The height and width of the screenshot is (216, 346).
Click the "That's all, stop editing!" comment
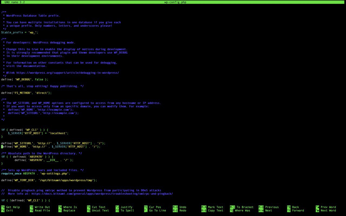[x=42, y=86]
